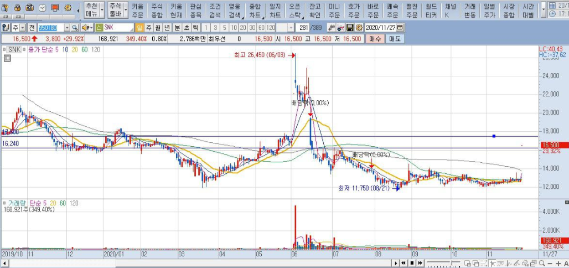Expand the 추천메뉴 dropdown arrow
Screen dimensions: 569x268
pyautogui.click(x=102, y=10)
